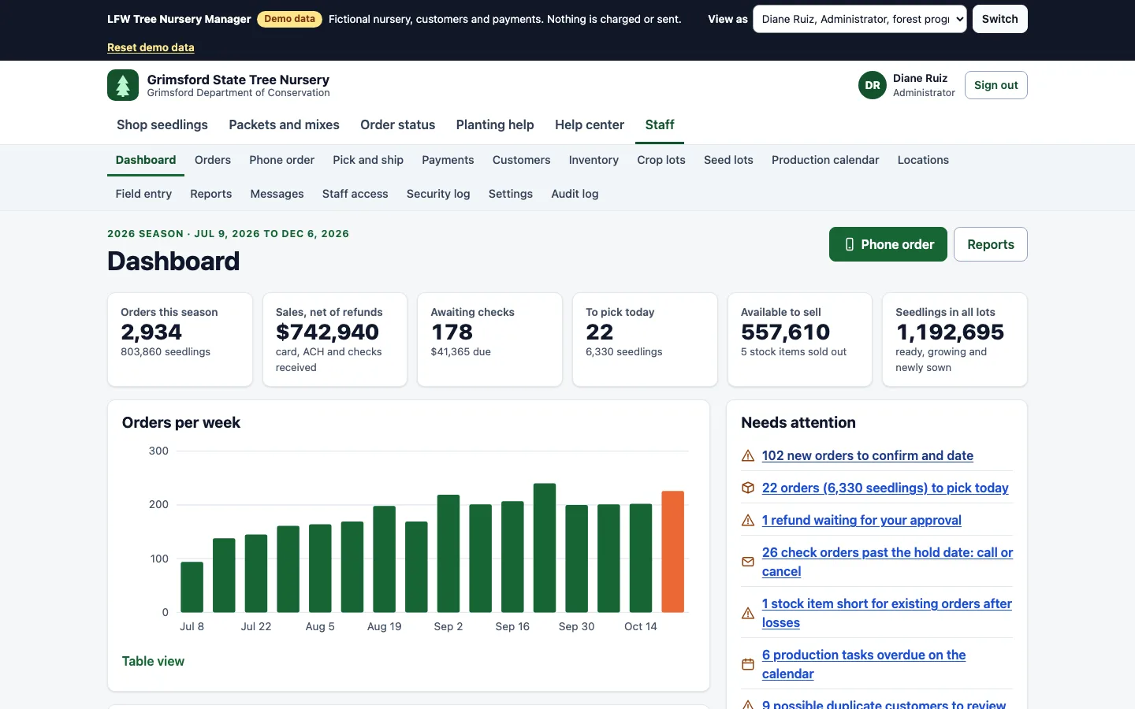Click warning icon beside stock item short
Image resolution: width=1135 pixels, height=709 pixels.
pyautogui.click(x=748, y=613)
